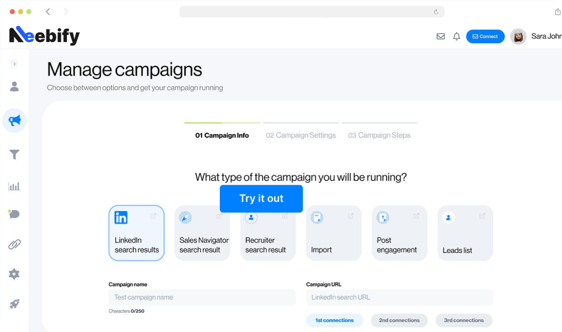The width and height of the screenshot is (562, 332).
Task: Click the Campaign name input field
Action: [x=202, y=298]
